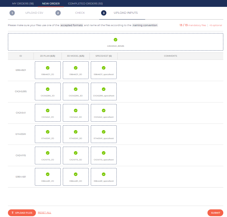Screen dimensions: 227x217
Task: Click the CK24111S_3D green check icon
Action: (x=75, y=153)
